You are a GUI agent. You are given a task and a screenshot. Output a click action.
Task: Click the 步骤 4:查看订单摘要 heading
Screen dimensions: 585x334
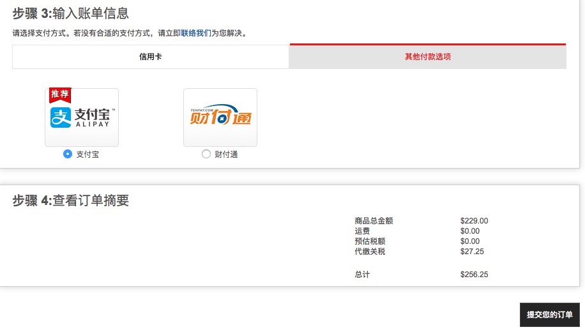pyautogui.click(x=70, y=201)
